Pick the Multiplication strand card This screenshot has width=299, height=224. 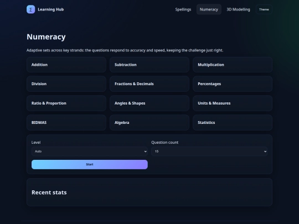pos(233,65)
